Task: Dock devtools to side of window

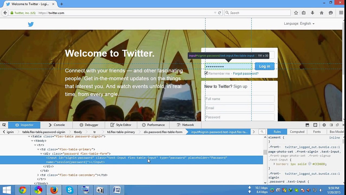Action: click(331, 125)
